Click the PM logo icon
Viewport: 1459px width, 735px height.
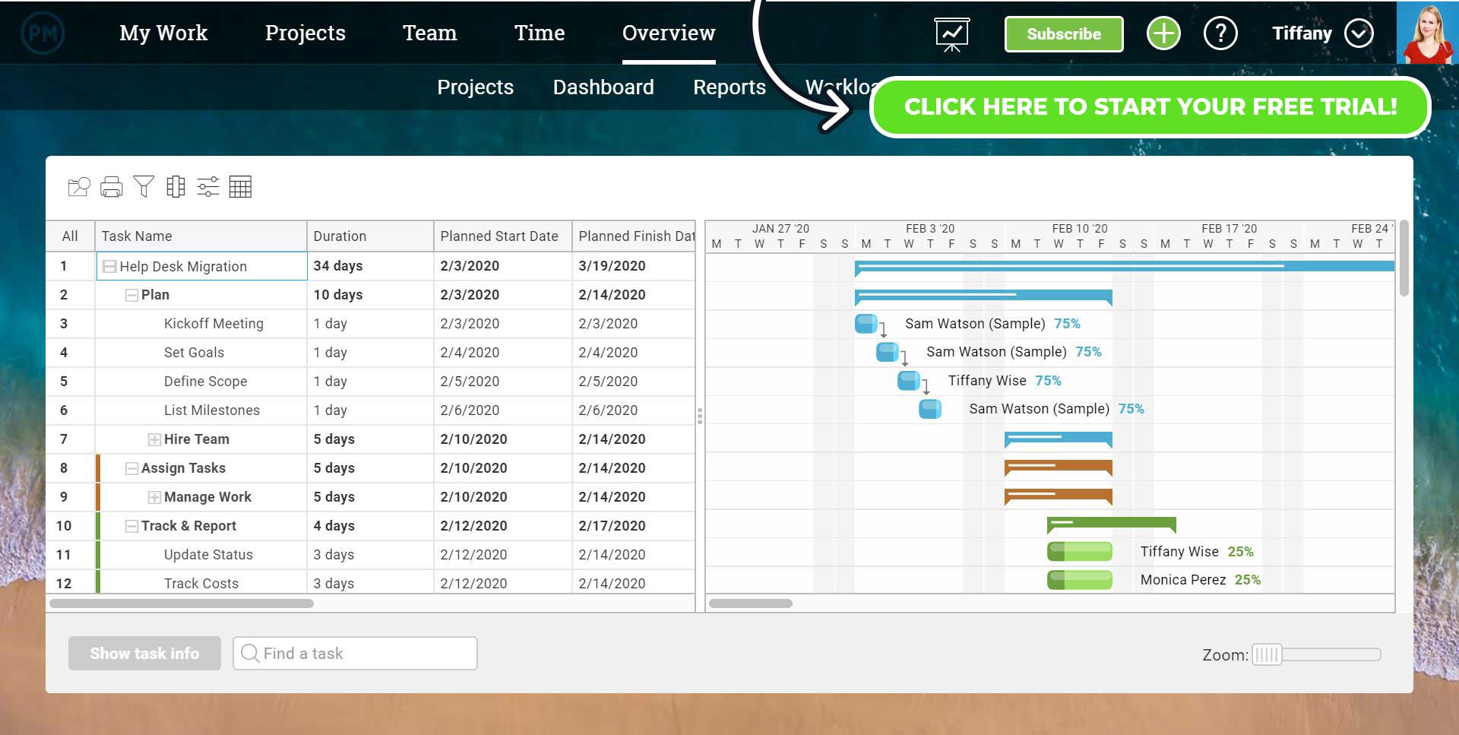(x=43, y=33)
